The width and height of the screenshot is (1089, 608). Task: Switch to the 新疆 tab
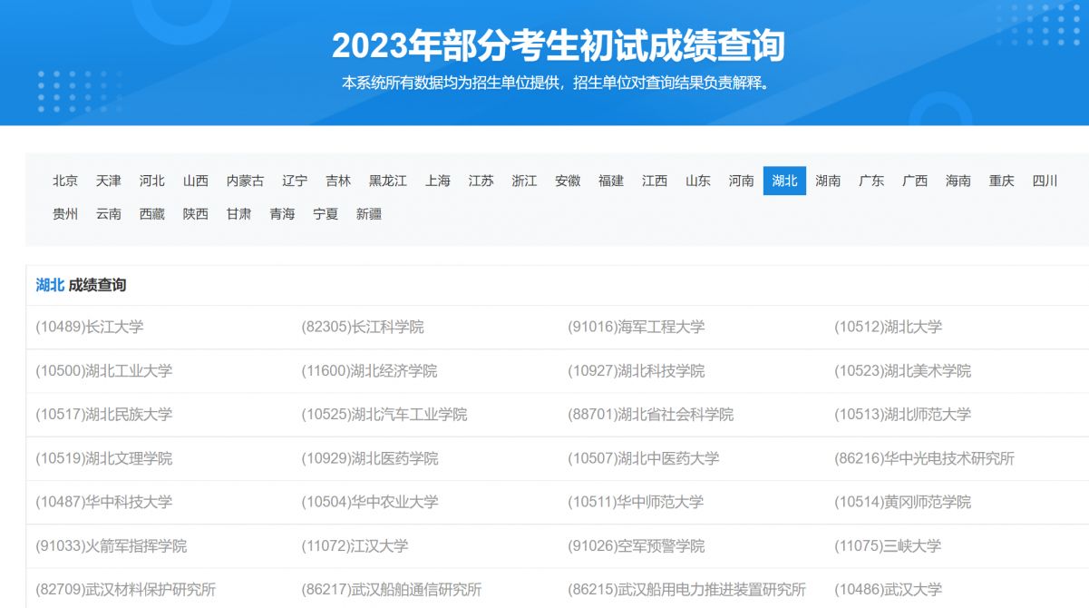click(x=369, y=214)
